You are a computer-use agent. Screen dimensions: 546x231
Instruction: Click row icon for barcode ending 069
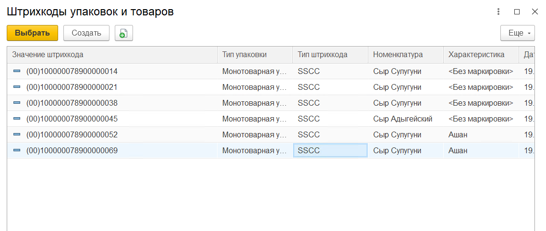pos(17,150)
